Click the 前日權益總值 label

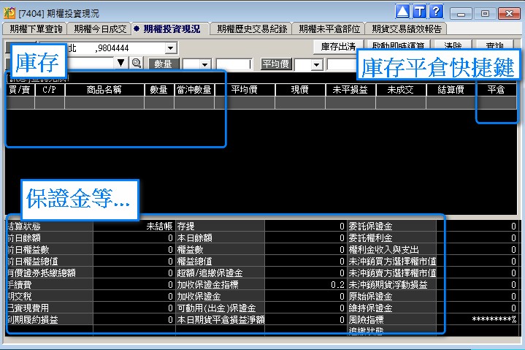point(32,262)
